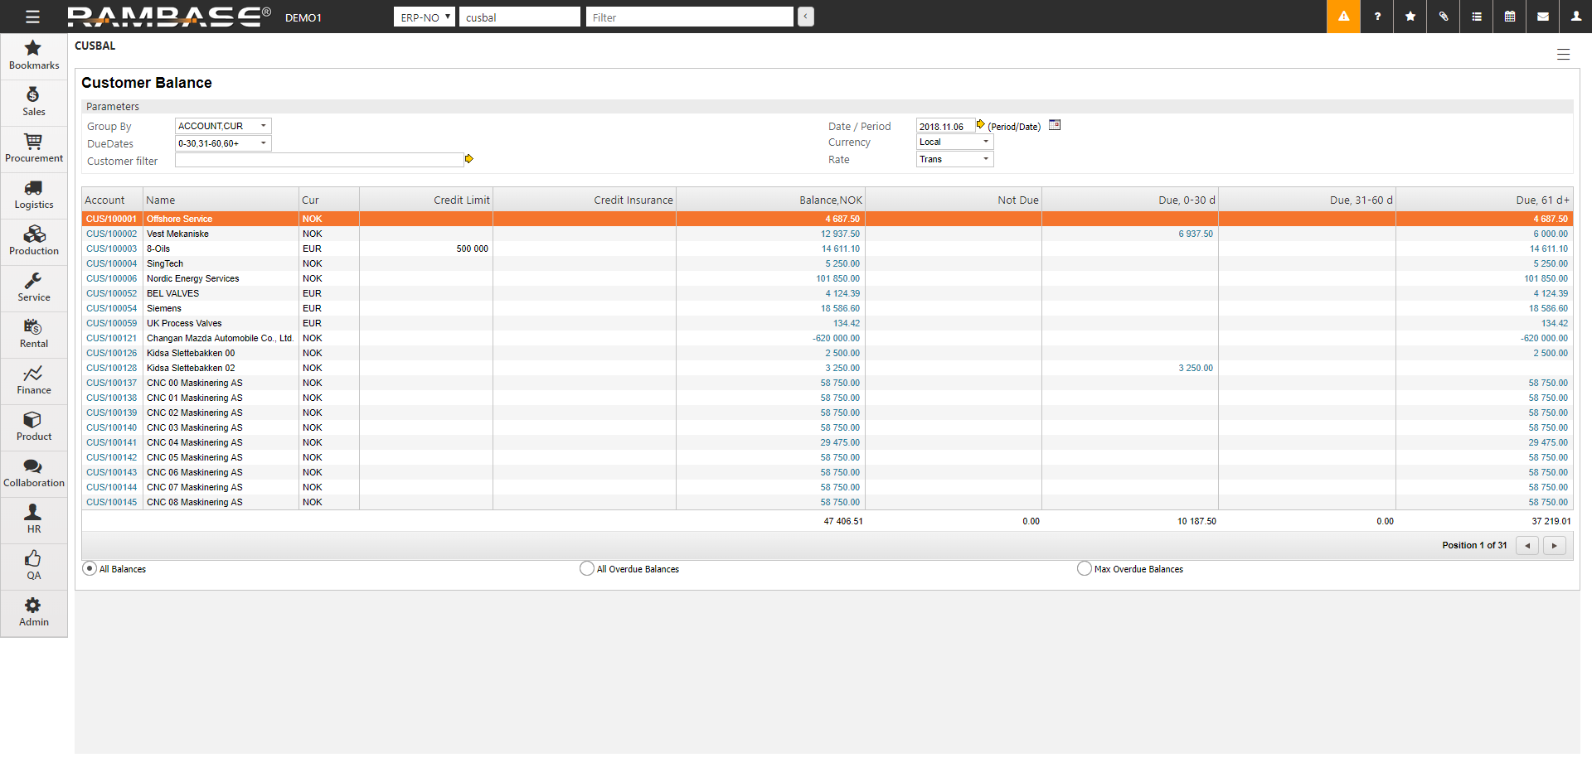Viewport: 1592px width, 777px height.
Task: Click the Customer filter input field
Action: [318, 160]
